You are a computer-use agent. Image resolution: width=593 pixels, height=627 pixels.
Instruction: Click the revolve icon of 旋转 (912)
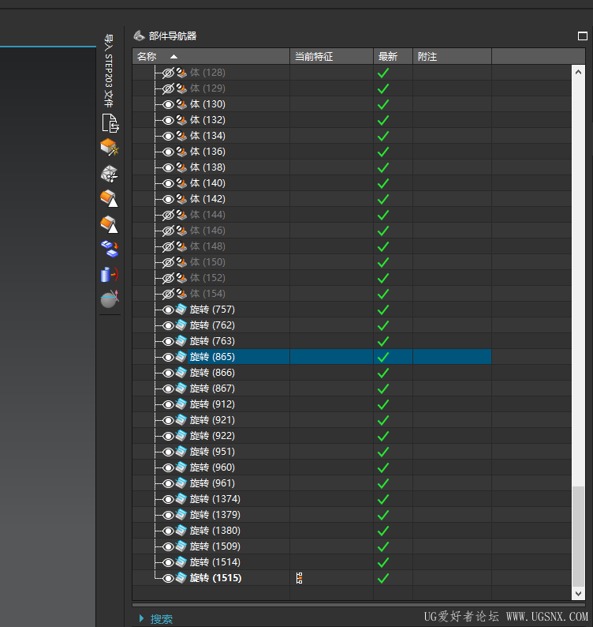point(181,404)
